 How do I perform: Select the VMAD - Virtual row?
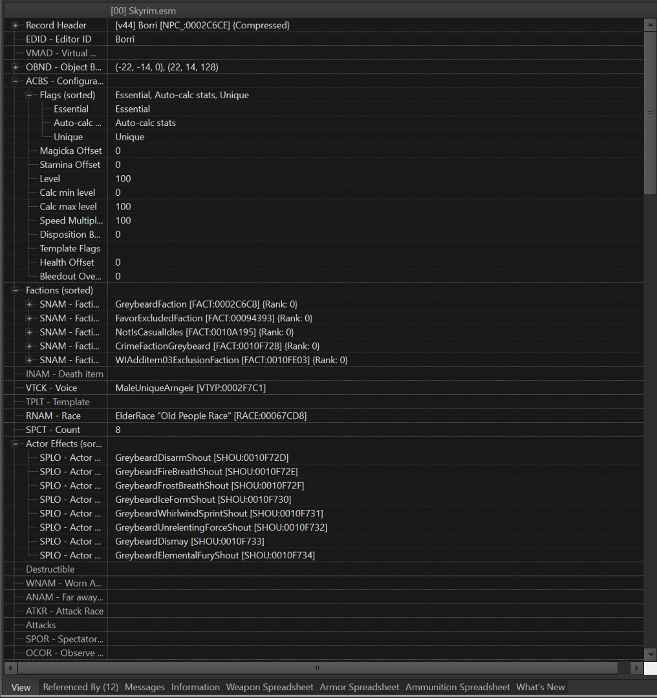tap(323, 53)
